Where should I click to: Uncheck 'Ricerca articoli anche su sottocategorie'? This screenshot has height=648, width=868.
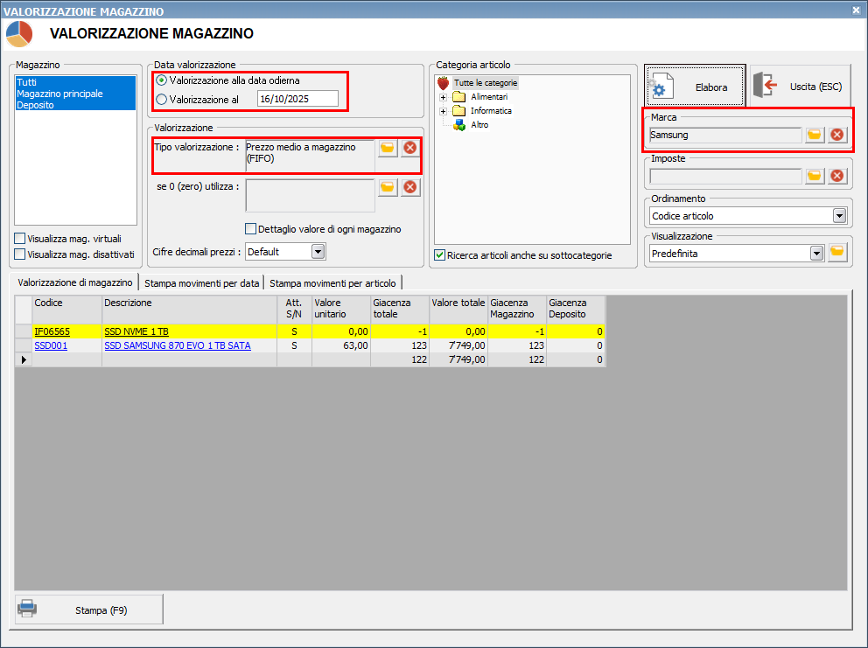point(439,255)
